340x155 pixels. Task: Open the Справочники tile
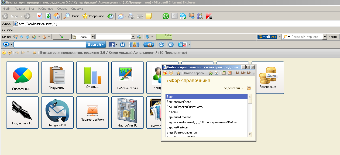coord(22,78)
